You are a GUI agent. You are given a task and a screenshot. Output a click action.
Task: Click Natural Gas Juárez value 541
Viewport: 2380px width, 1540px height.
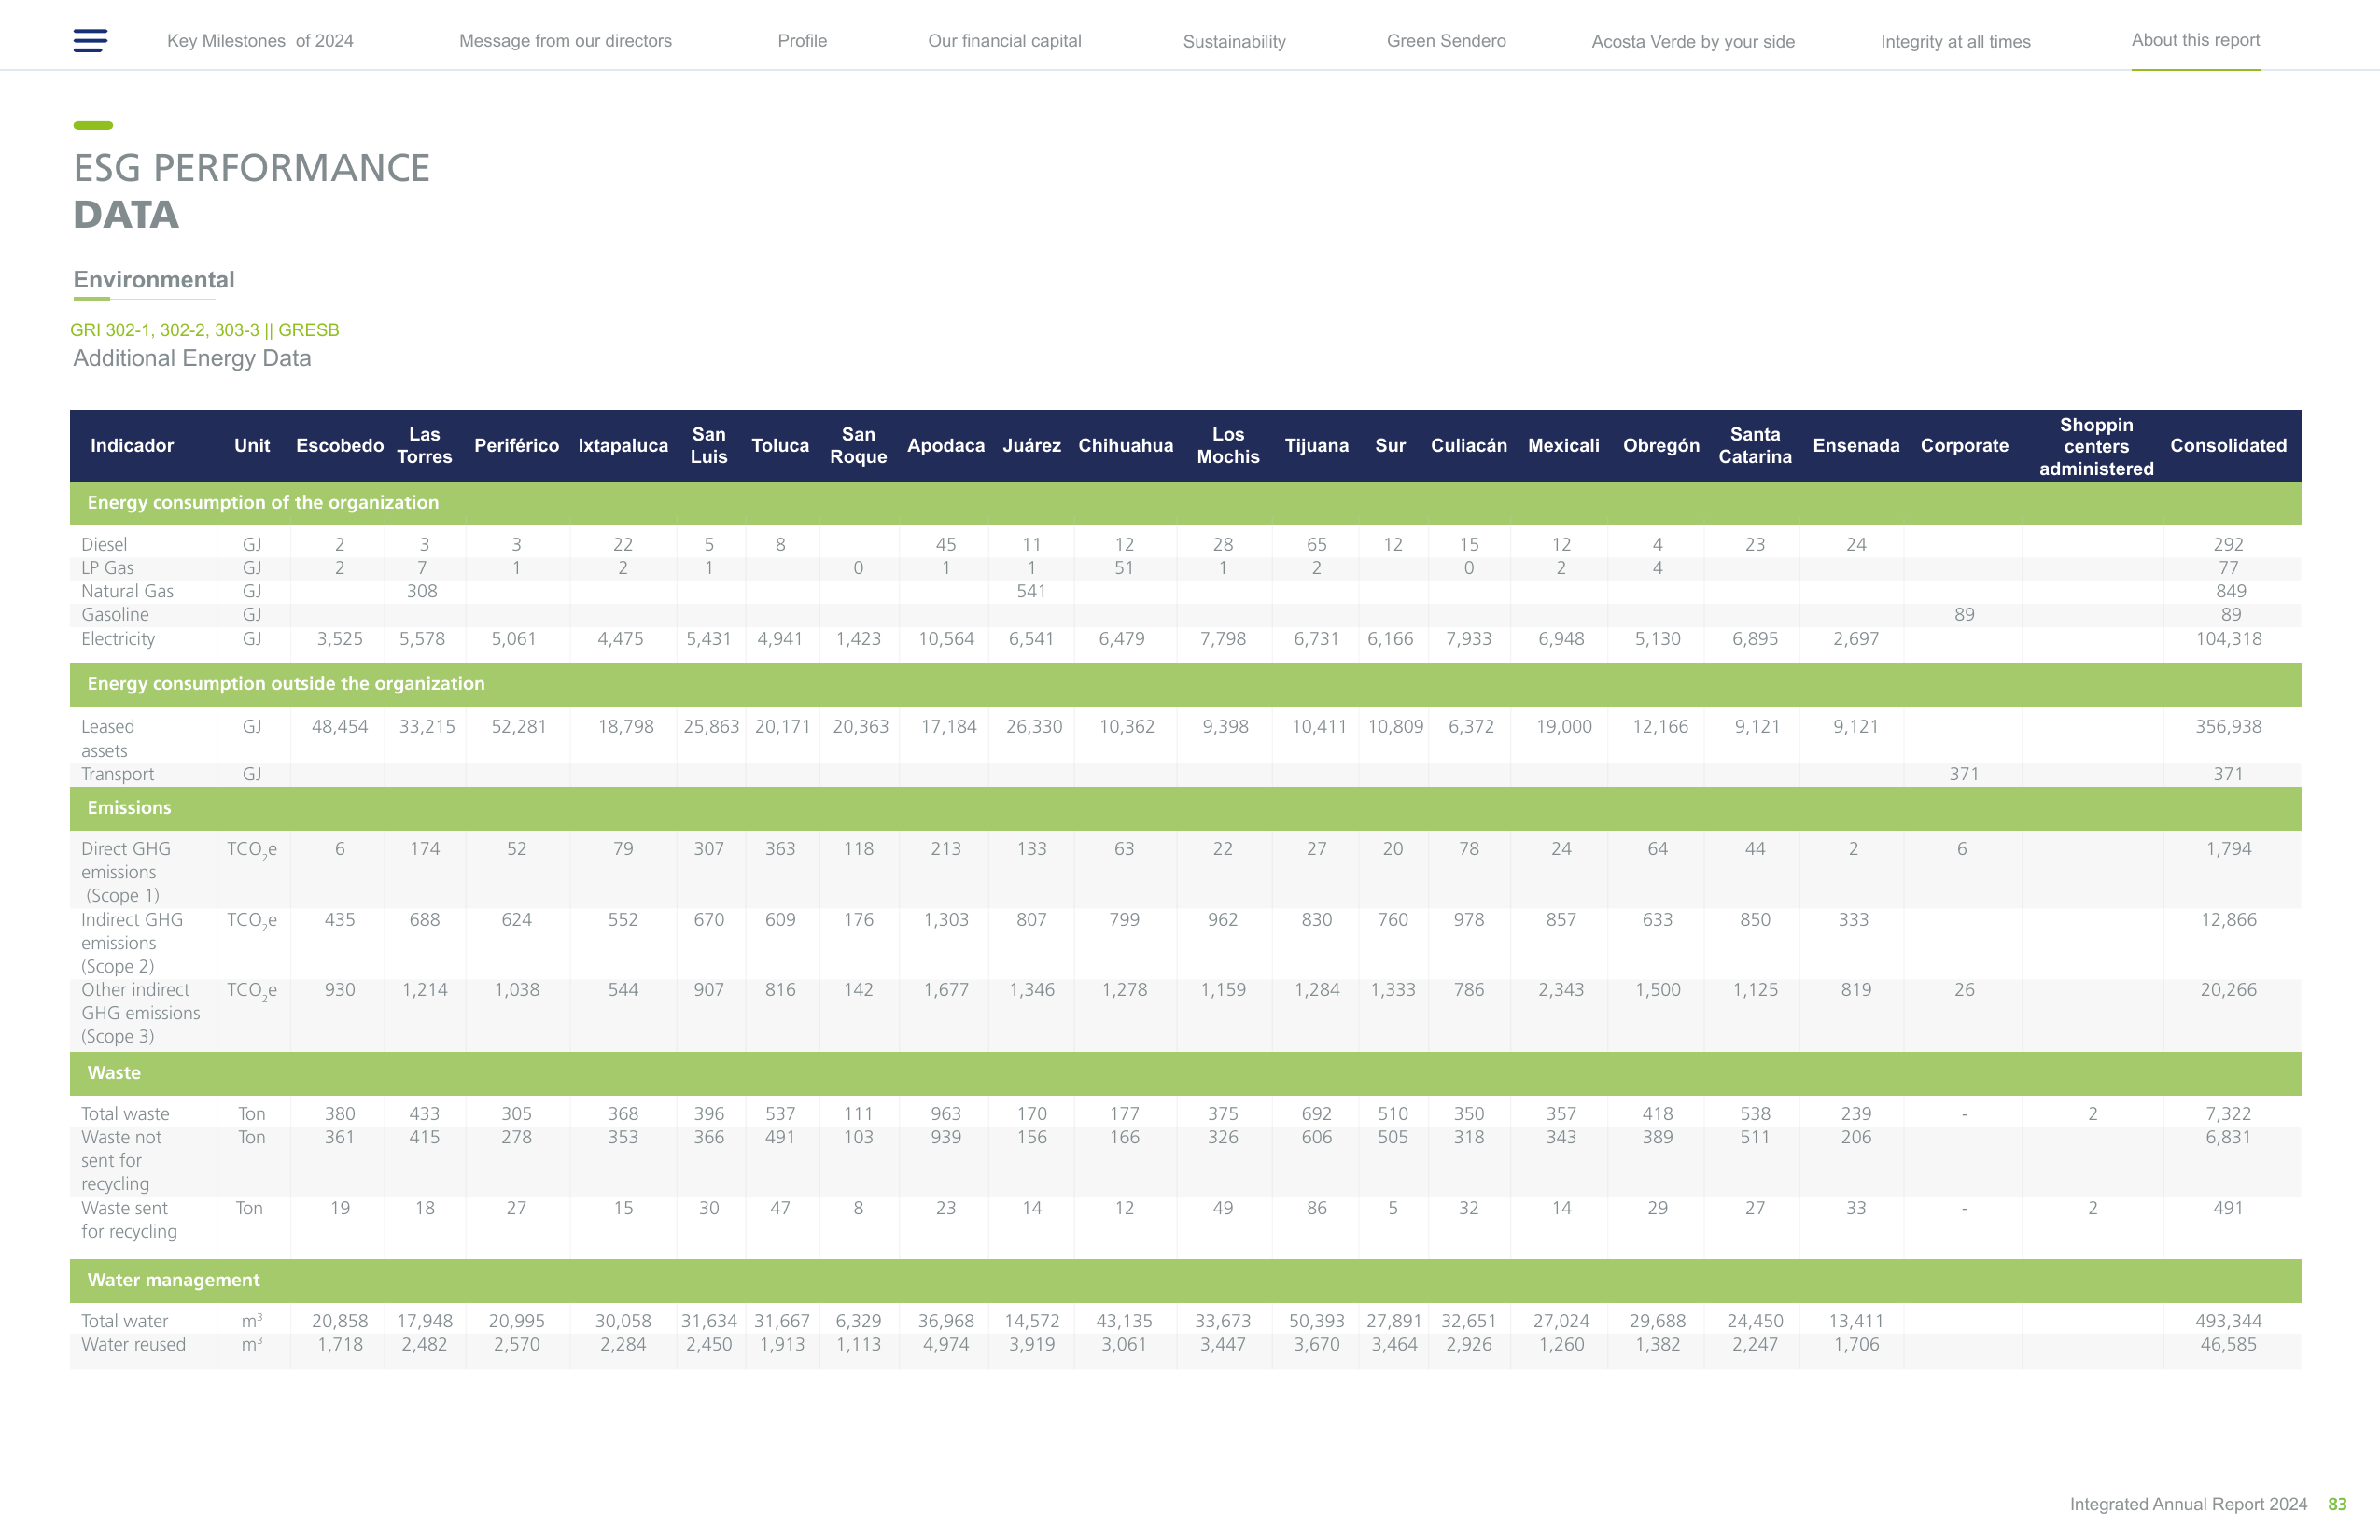[x=1031, y=592]
